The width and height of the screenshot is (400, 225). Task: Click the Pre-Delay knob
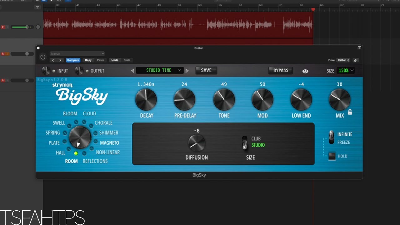point(185,100)
